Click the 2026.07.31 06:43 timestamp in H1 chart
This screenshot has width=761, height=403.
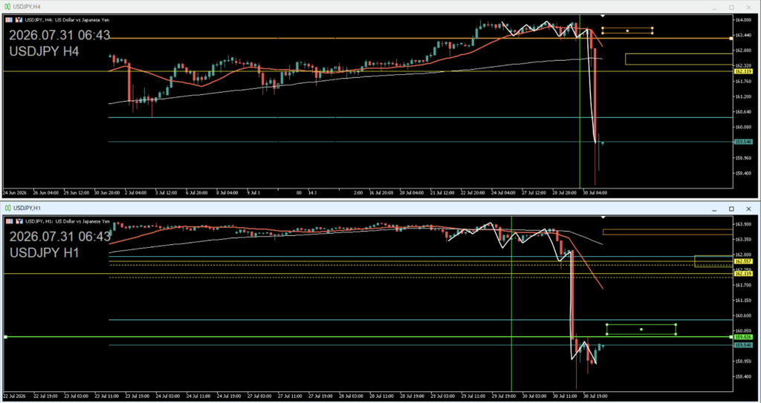pyautogui.click(x=59, y=237)
